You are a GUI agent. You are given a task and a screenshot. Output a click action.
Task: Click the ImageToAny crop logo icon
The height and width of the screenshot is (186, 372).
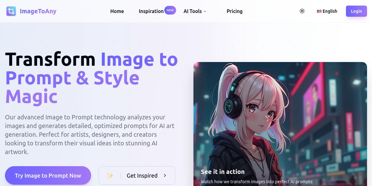pyautogui.click(x=11, y=11)
